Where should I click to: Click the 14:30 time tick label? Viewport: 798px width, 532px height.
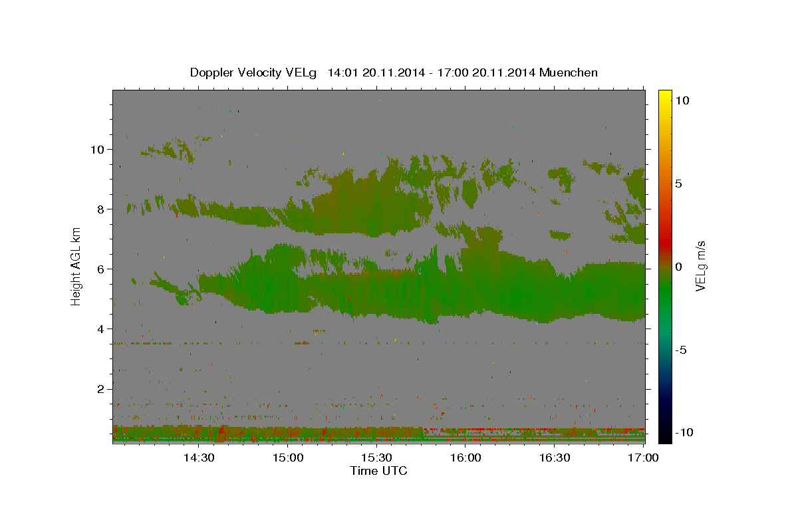(199, 458)
